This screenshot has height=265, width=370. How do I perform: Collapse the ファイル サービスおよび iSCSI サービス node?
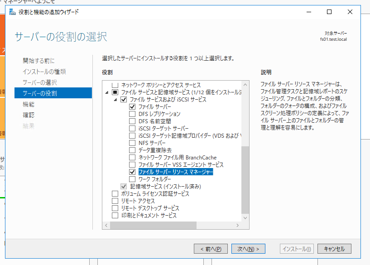[115, 100]
